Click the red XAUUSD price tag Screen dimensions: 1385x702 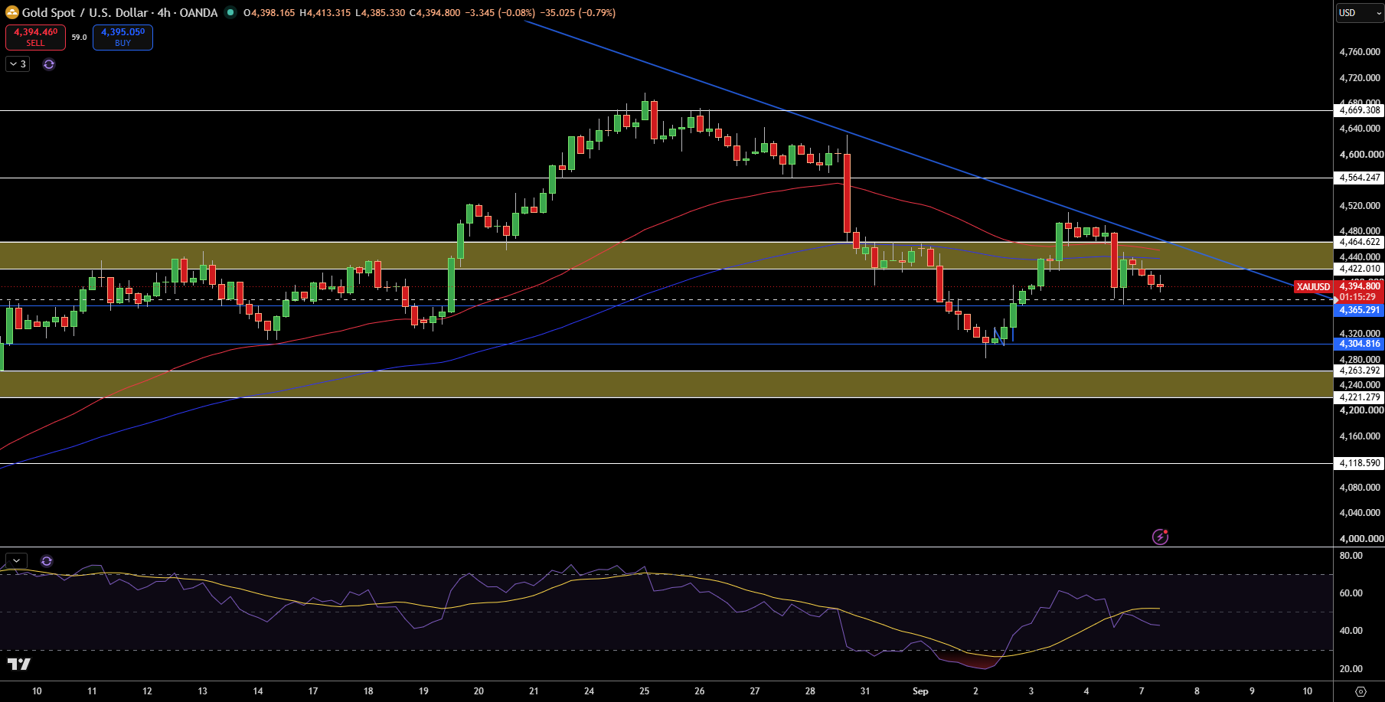coord(1313,287)
